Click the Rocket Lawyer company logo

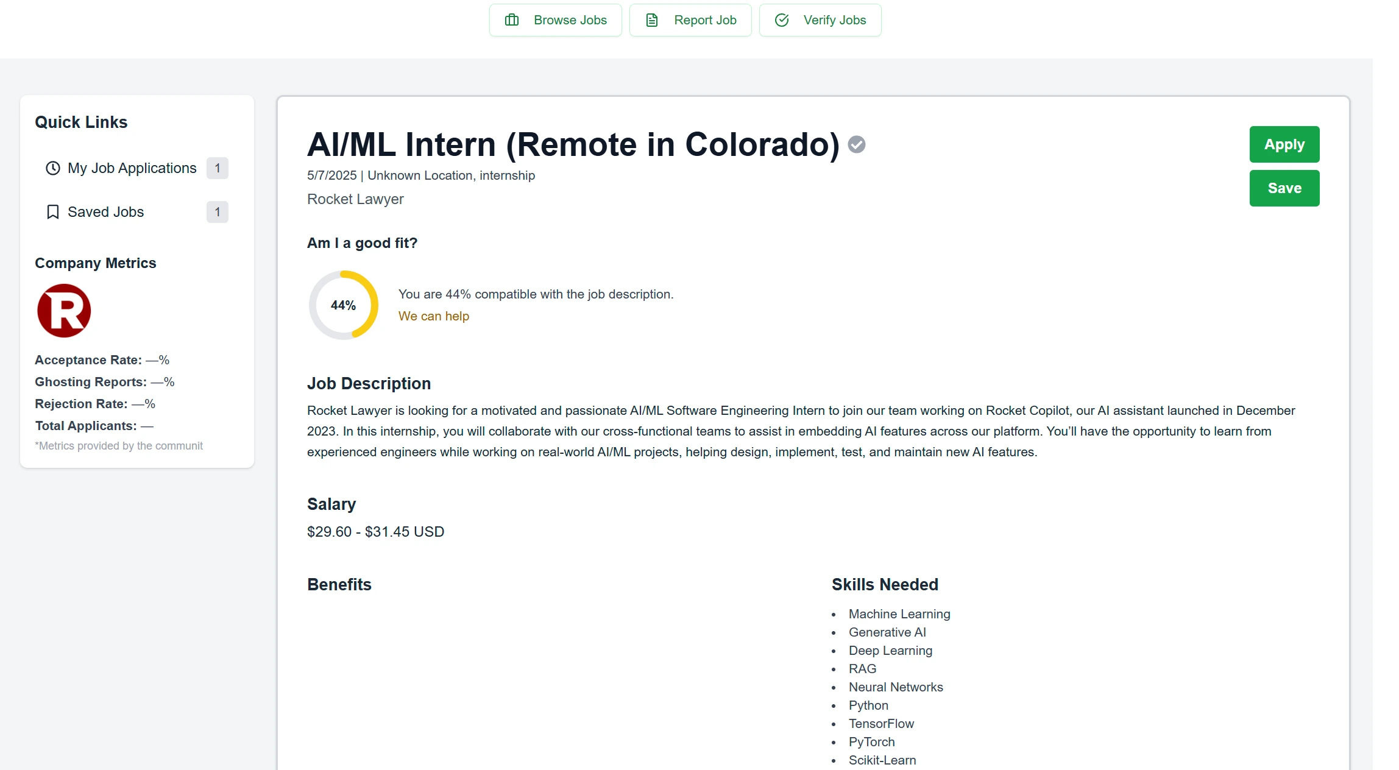pos(63,311)
